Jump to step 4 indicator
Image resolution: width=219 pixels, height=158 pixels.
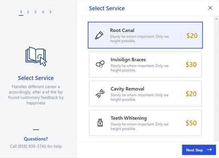tap(43, 12)
